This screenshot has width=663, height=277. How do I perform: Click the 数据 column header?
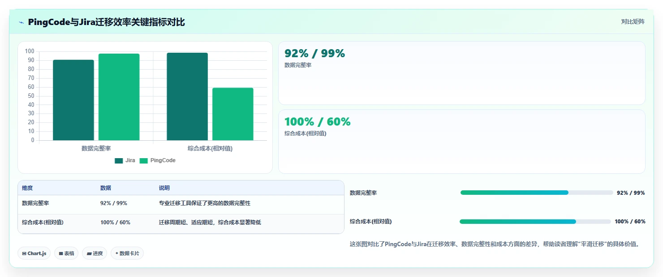106,188
